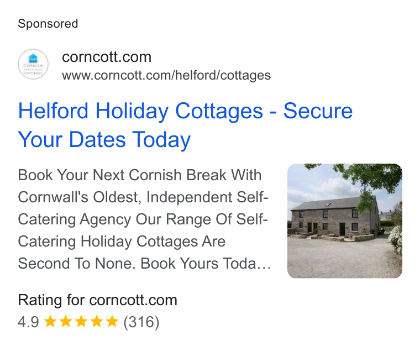Click the fourth gold rating star
The image size is (420, 346).
pos(96,321)
